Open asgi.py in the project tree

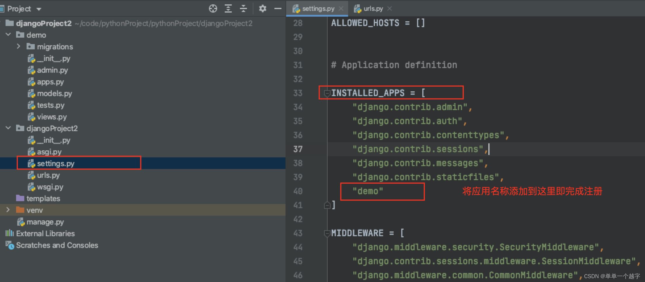pos(45,152)
